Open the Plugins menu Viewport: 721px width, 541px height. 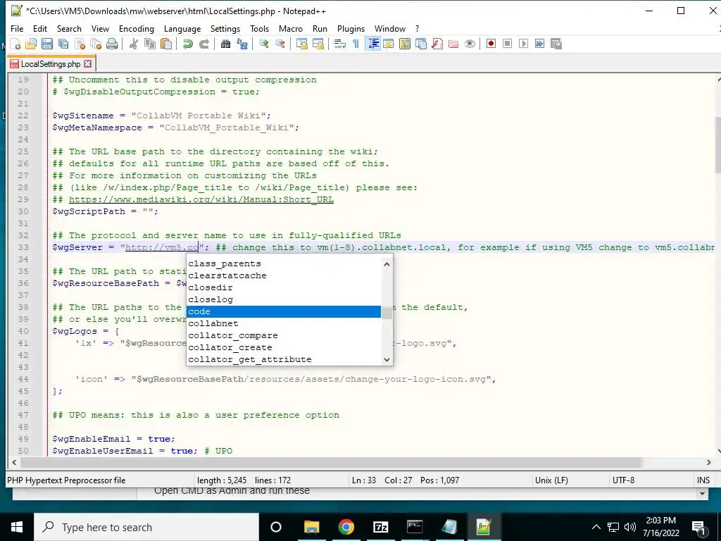coord(351,28)
